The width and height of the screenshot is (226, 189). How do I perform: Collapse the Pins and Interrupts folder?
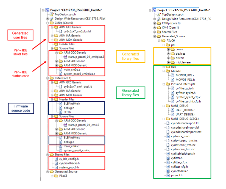164,84
